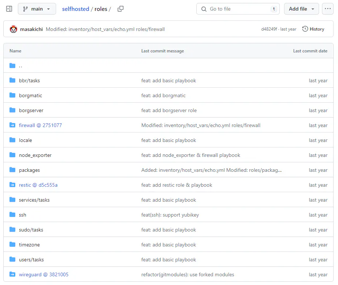The height and width of the screenshot is (285, 338).
Task: Open the main branch selector dropdown
Action: tap(36, 9)
